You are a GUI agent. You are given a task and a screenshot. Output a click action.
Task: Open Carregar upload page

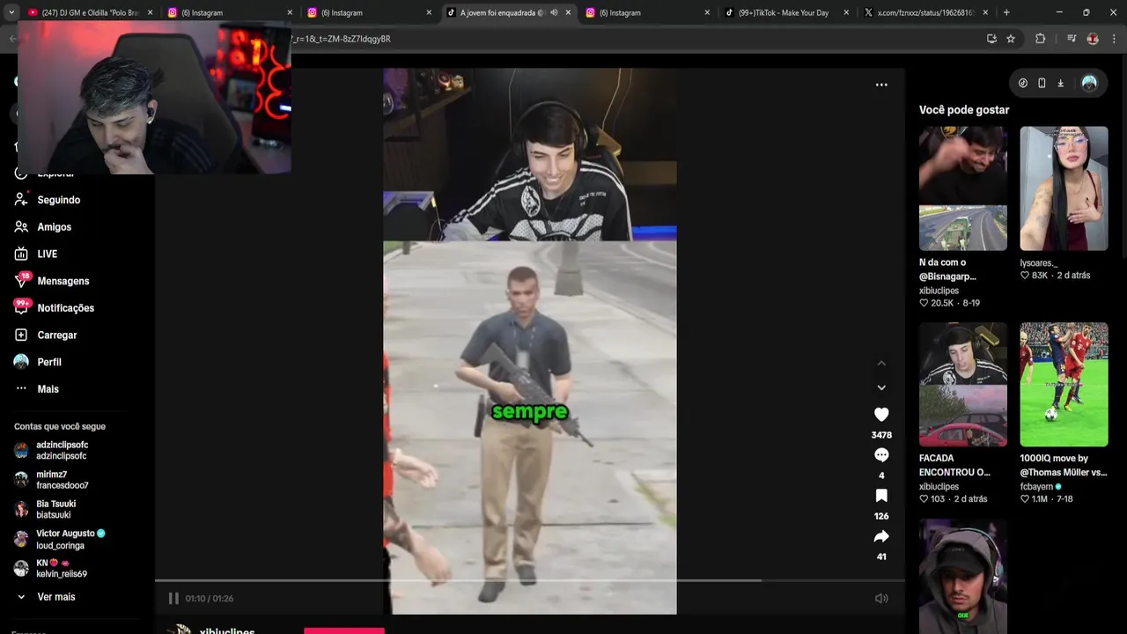pyautogui.click(x=56, y=335)
